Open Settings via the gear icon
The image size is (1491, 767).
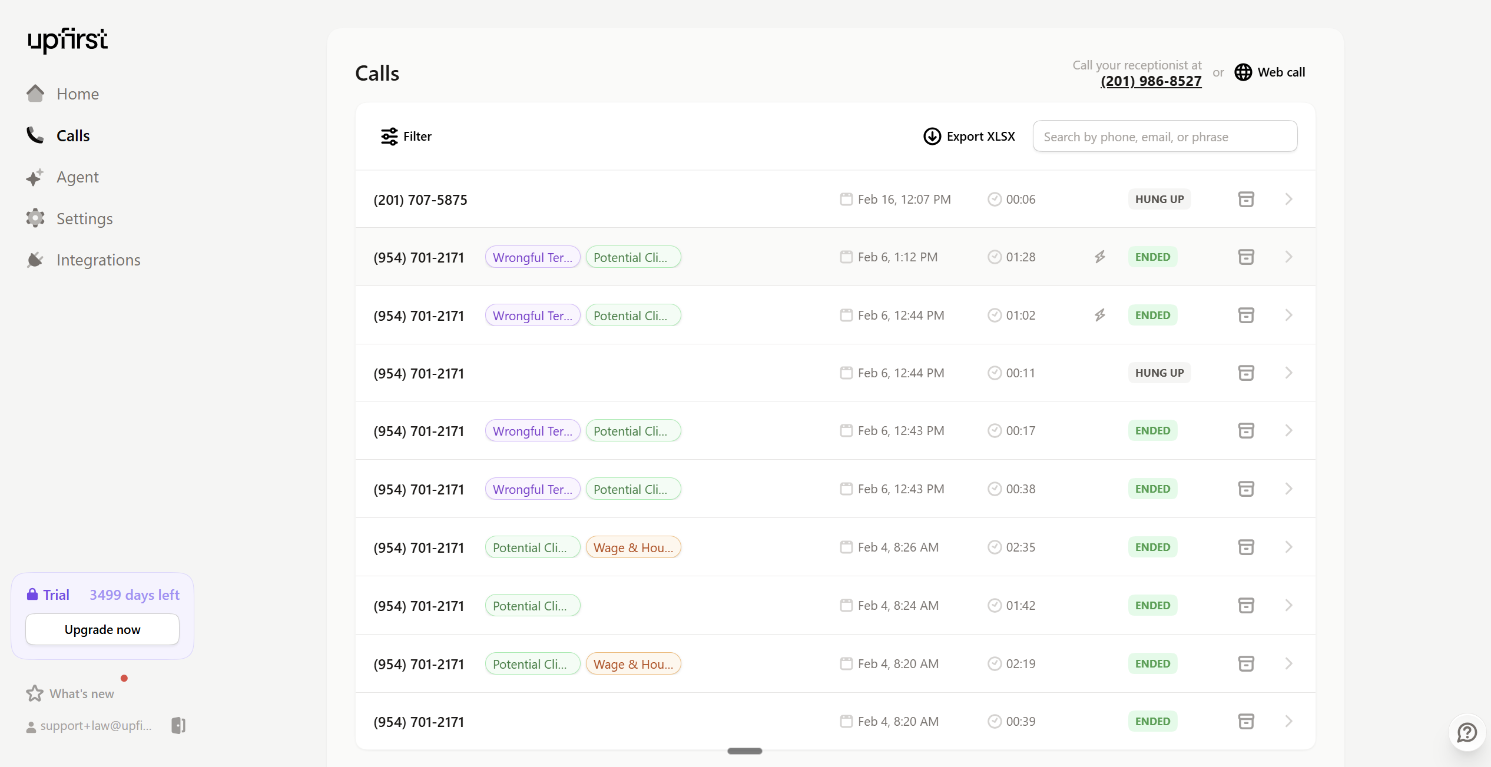pyautogui.click(x=35, y=218)
